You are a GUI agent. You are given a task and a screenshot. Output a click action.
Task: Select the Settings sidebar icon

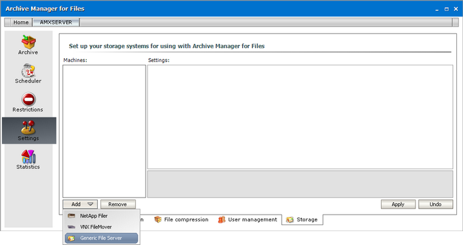coord(28,127)
